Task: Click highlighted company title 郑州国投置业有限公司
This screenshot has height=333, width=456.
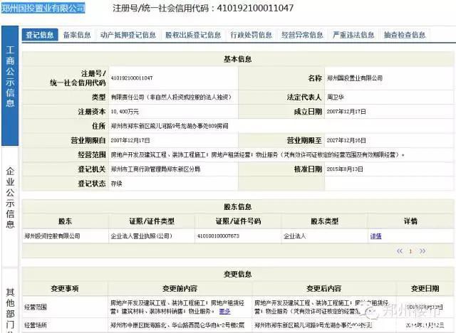Action: click(x=43, y=8)
